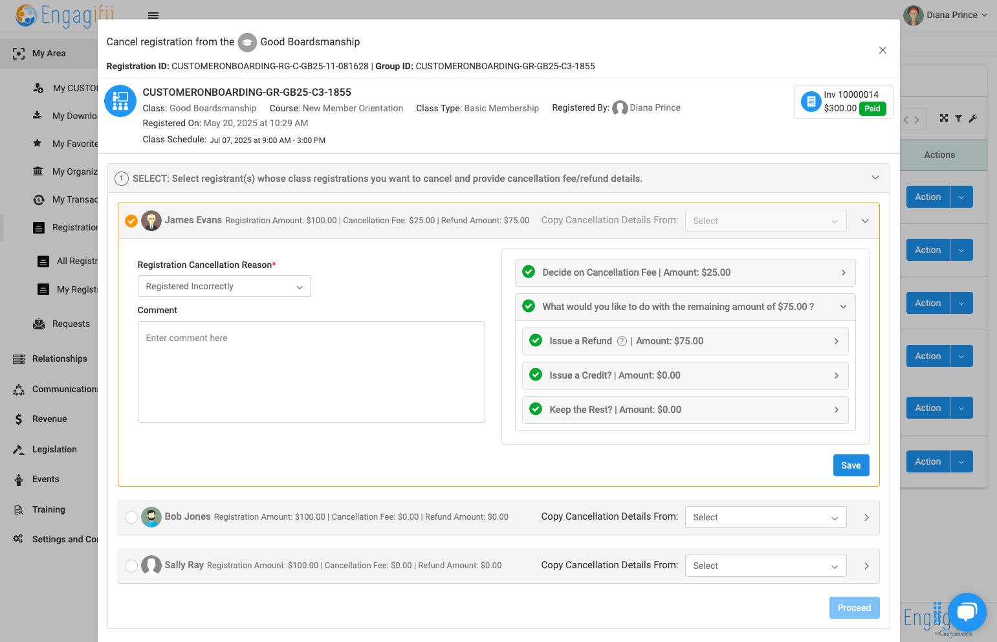
Task: Click the My Favorites star icon
Action: [x=38, y=144]
